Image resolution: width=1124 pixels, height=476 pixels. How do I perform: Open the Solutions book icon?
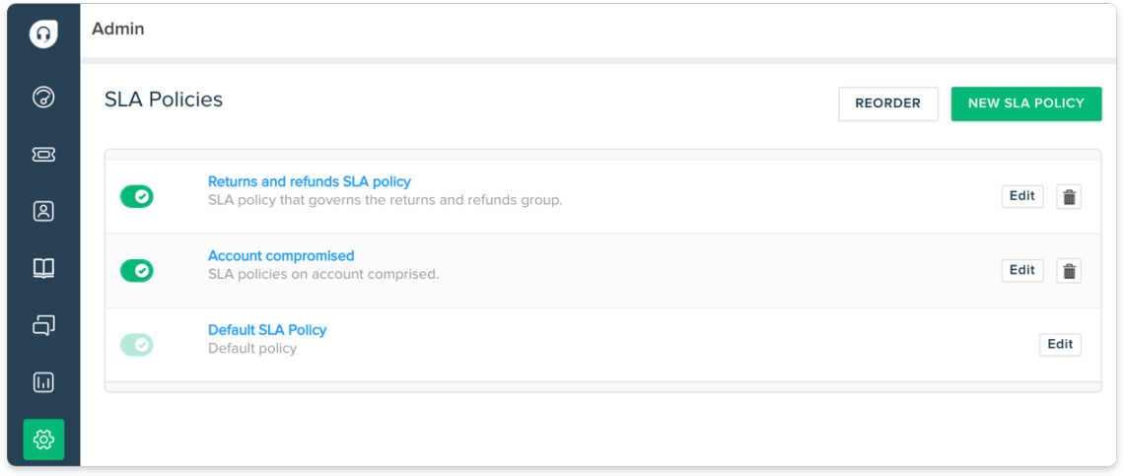[43, 268]
